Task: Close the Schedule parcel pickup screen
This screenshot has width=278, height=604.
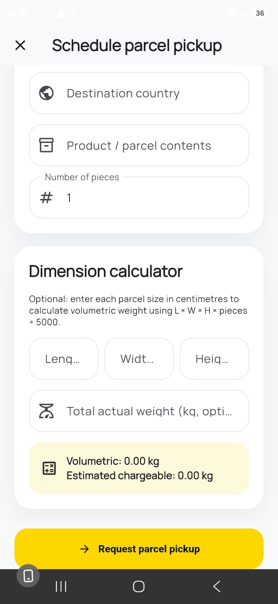Action: coord(20,45)
